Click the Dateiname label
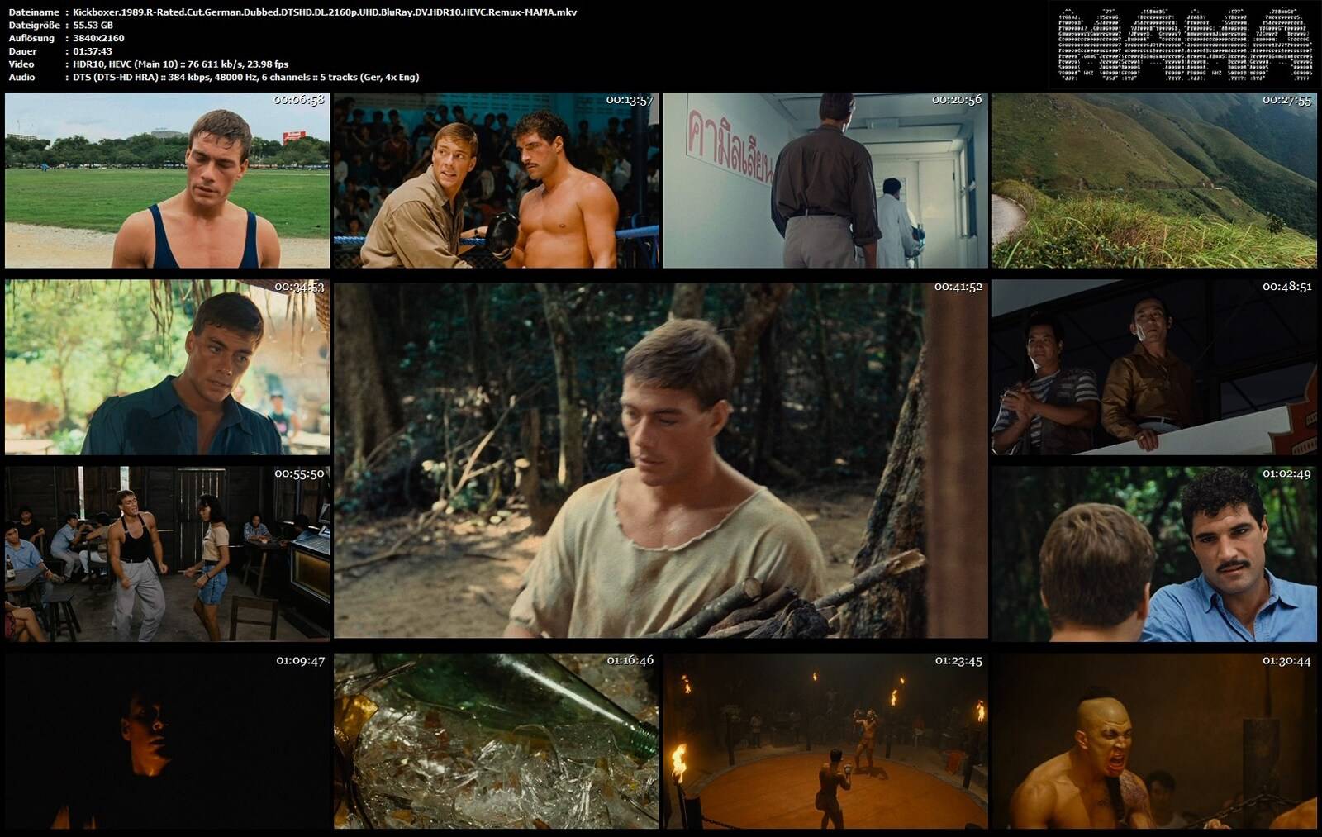 pos(34,12)
